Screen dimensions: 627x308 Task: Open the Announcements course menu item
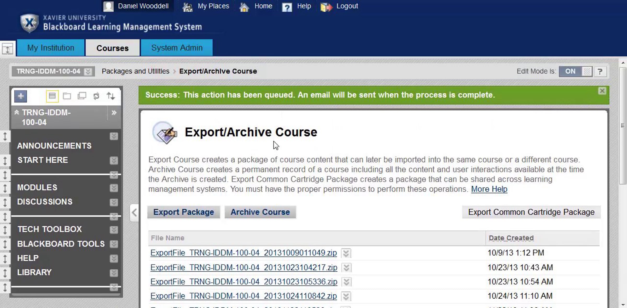pos(54,146)
